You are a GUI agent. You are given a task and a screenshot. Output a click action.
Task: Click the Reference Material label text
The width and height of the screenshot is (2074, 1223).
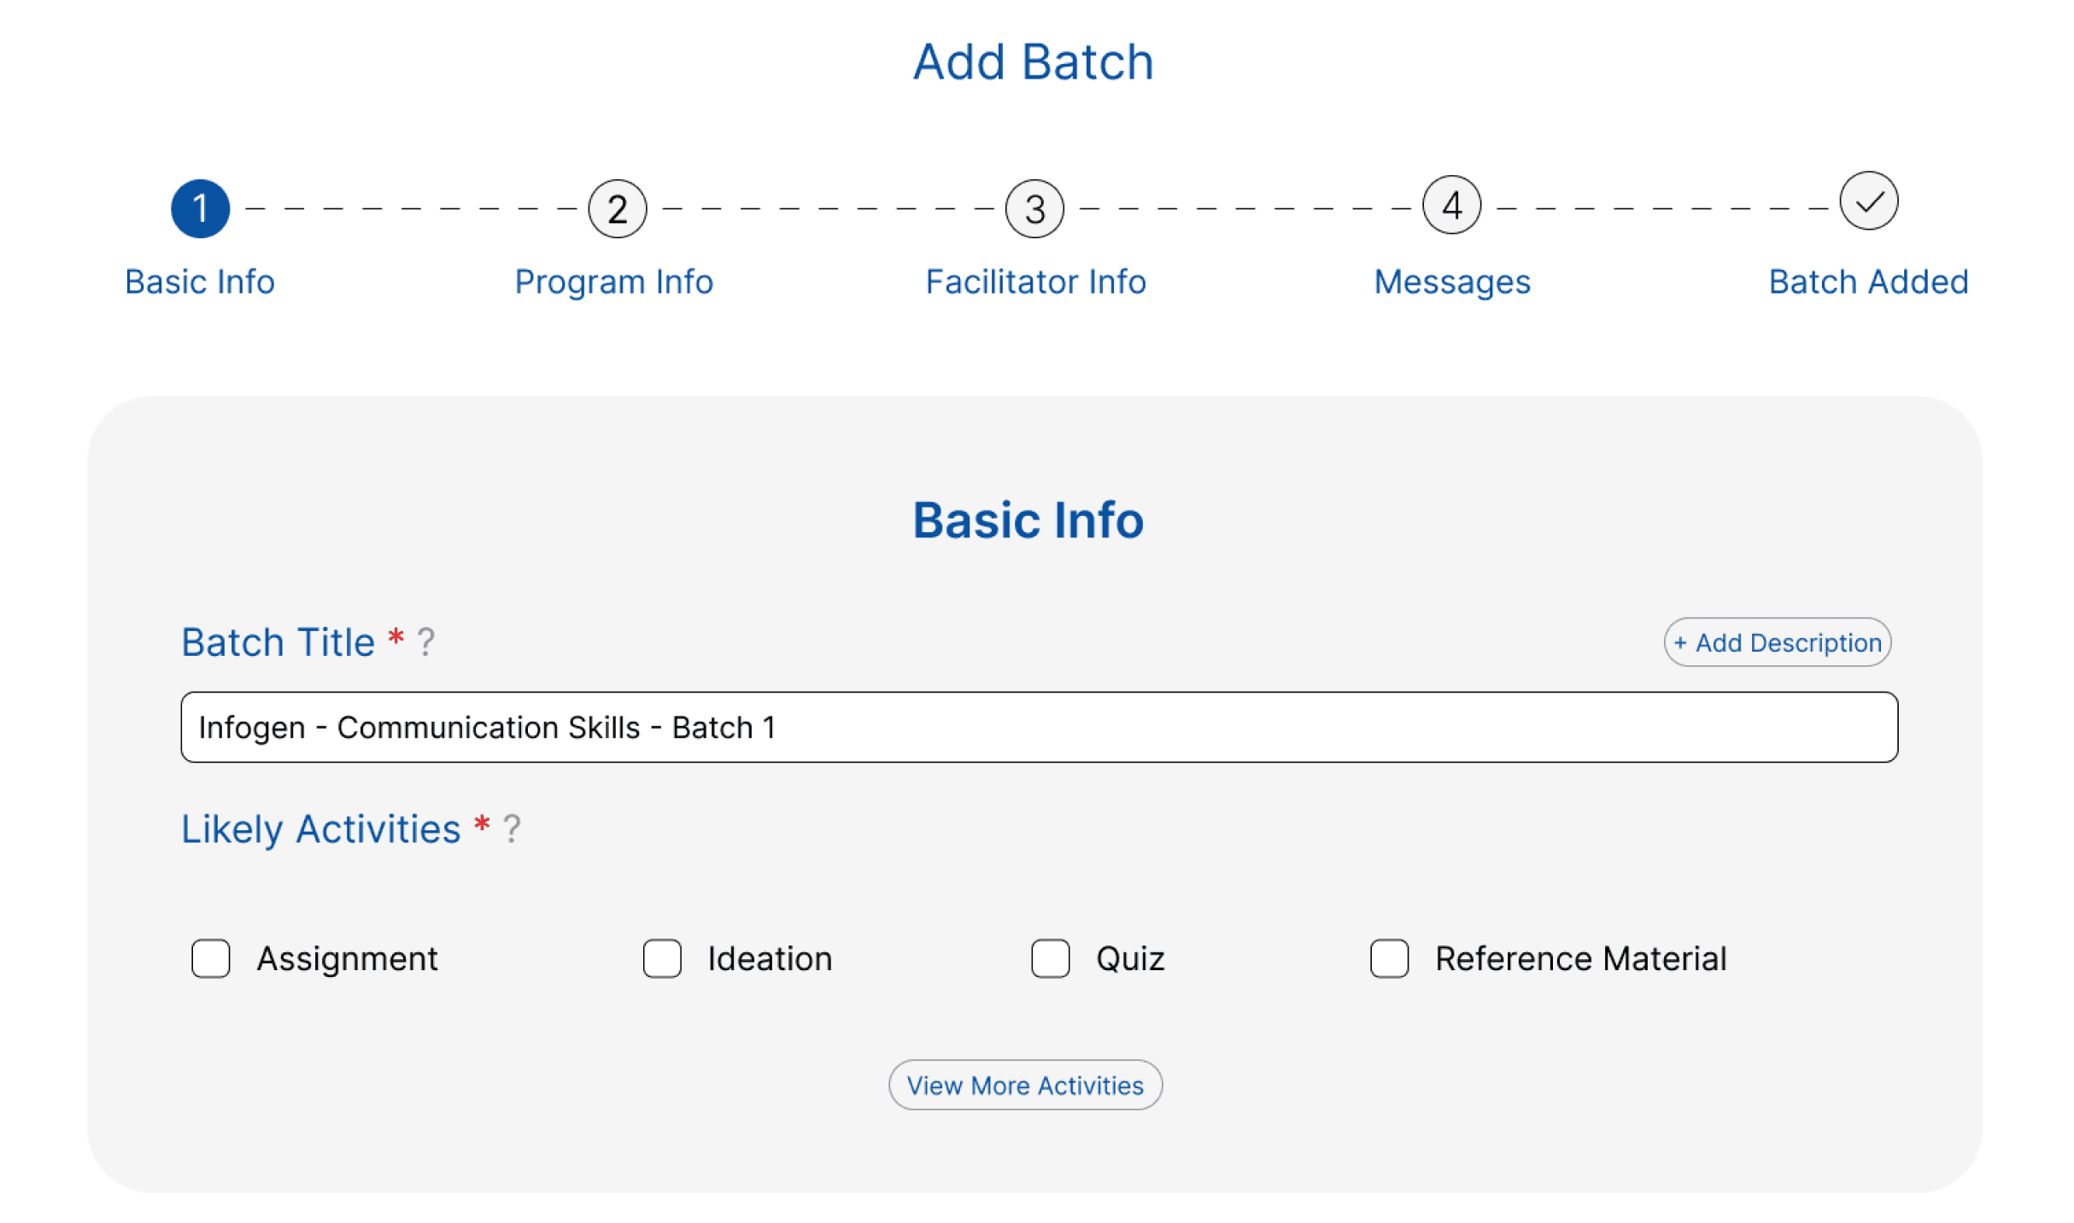[1580, 958]
